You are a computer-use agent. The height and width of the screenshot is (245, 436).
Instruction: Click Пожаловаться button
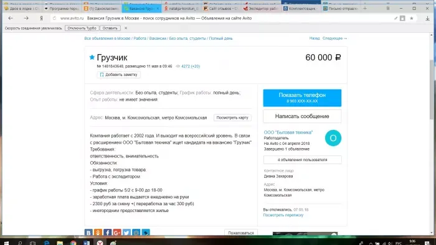pos(241,233)
